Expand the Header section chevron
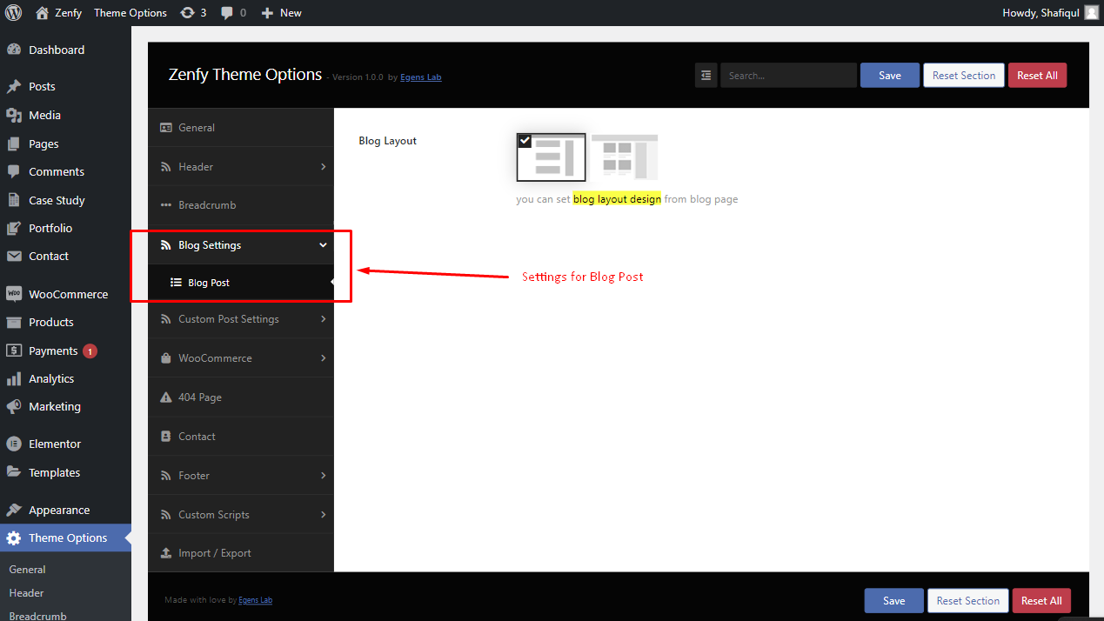This screenshot has height=621, width=1104. (323, 166)
